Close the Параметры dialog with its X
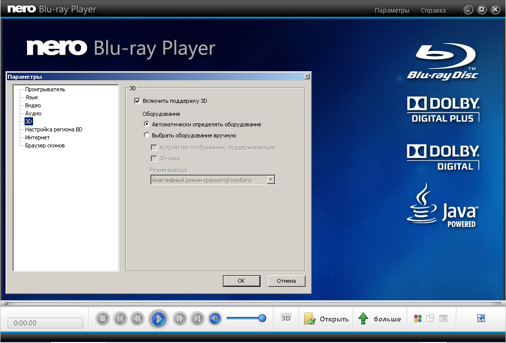 (x=307, y=76)
